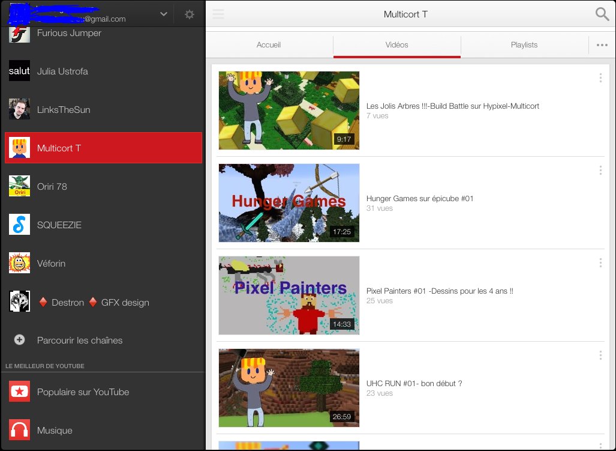
Task: Click Véforin channel avatar
Action: (x=19, y=262)
